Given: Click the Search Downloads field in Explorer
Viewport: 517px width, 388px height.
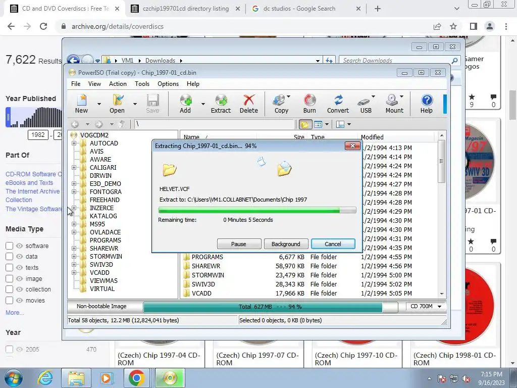Looking at the screenshot, I should [x=396, y=61].
